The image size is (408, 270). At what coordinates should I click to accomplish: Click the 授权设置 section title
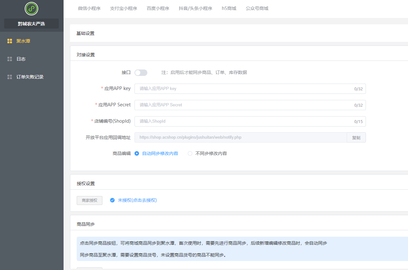pyautogui.click(x=86, y=184)
